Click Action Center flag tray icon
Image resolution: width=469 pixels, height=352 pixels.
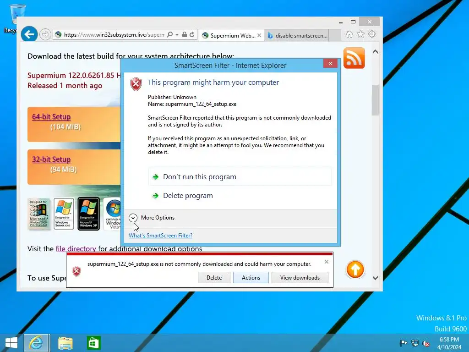click(404, 343)
